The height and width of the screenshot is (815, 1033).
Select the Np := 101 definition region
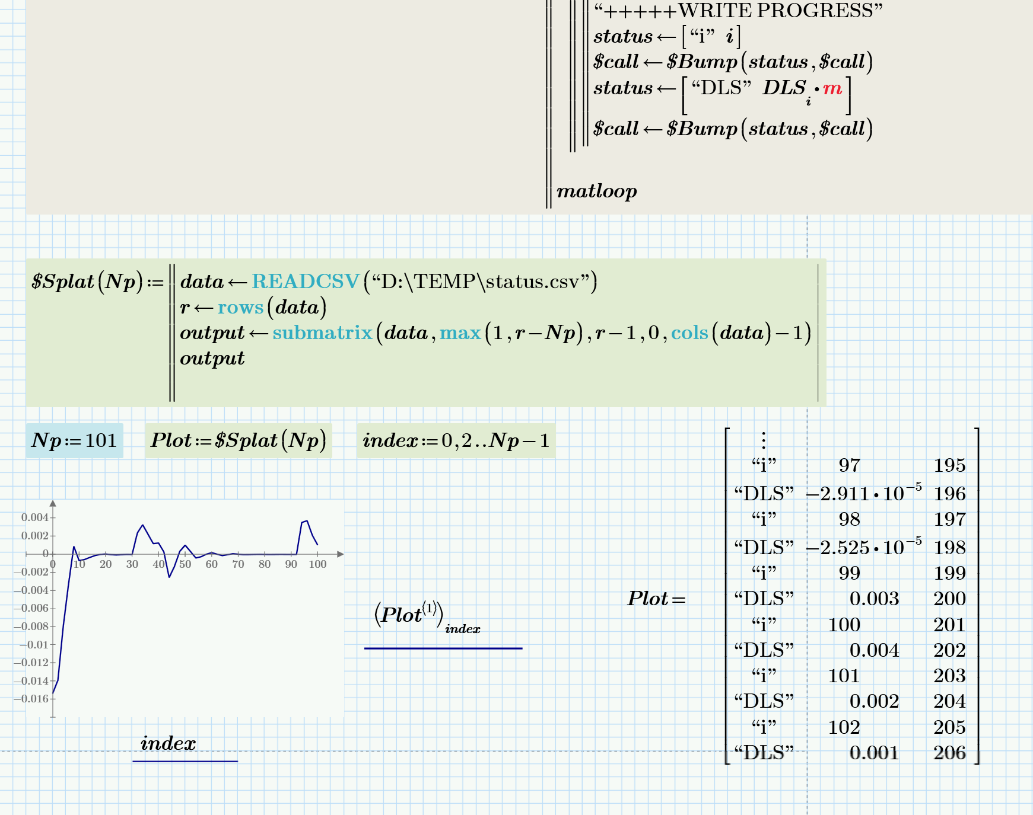pyautogui.click(x=76, y=440)
